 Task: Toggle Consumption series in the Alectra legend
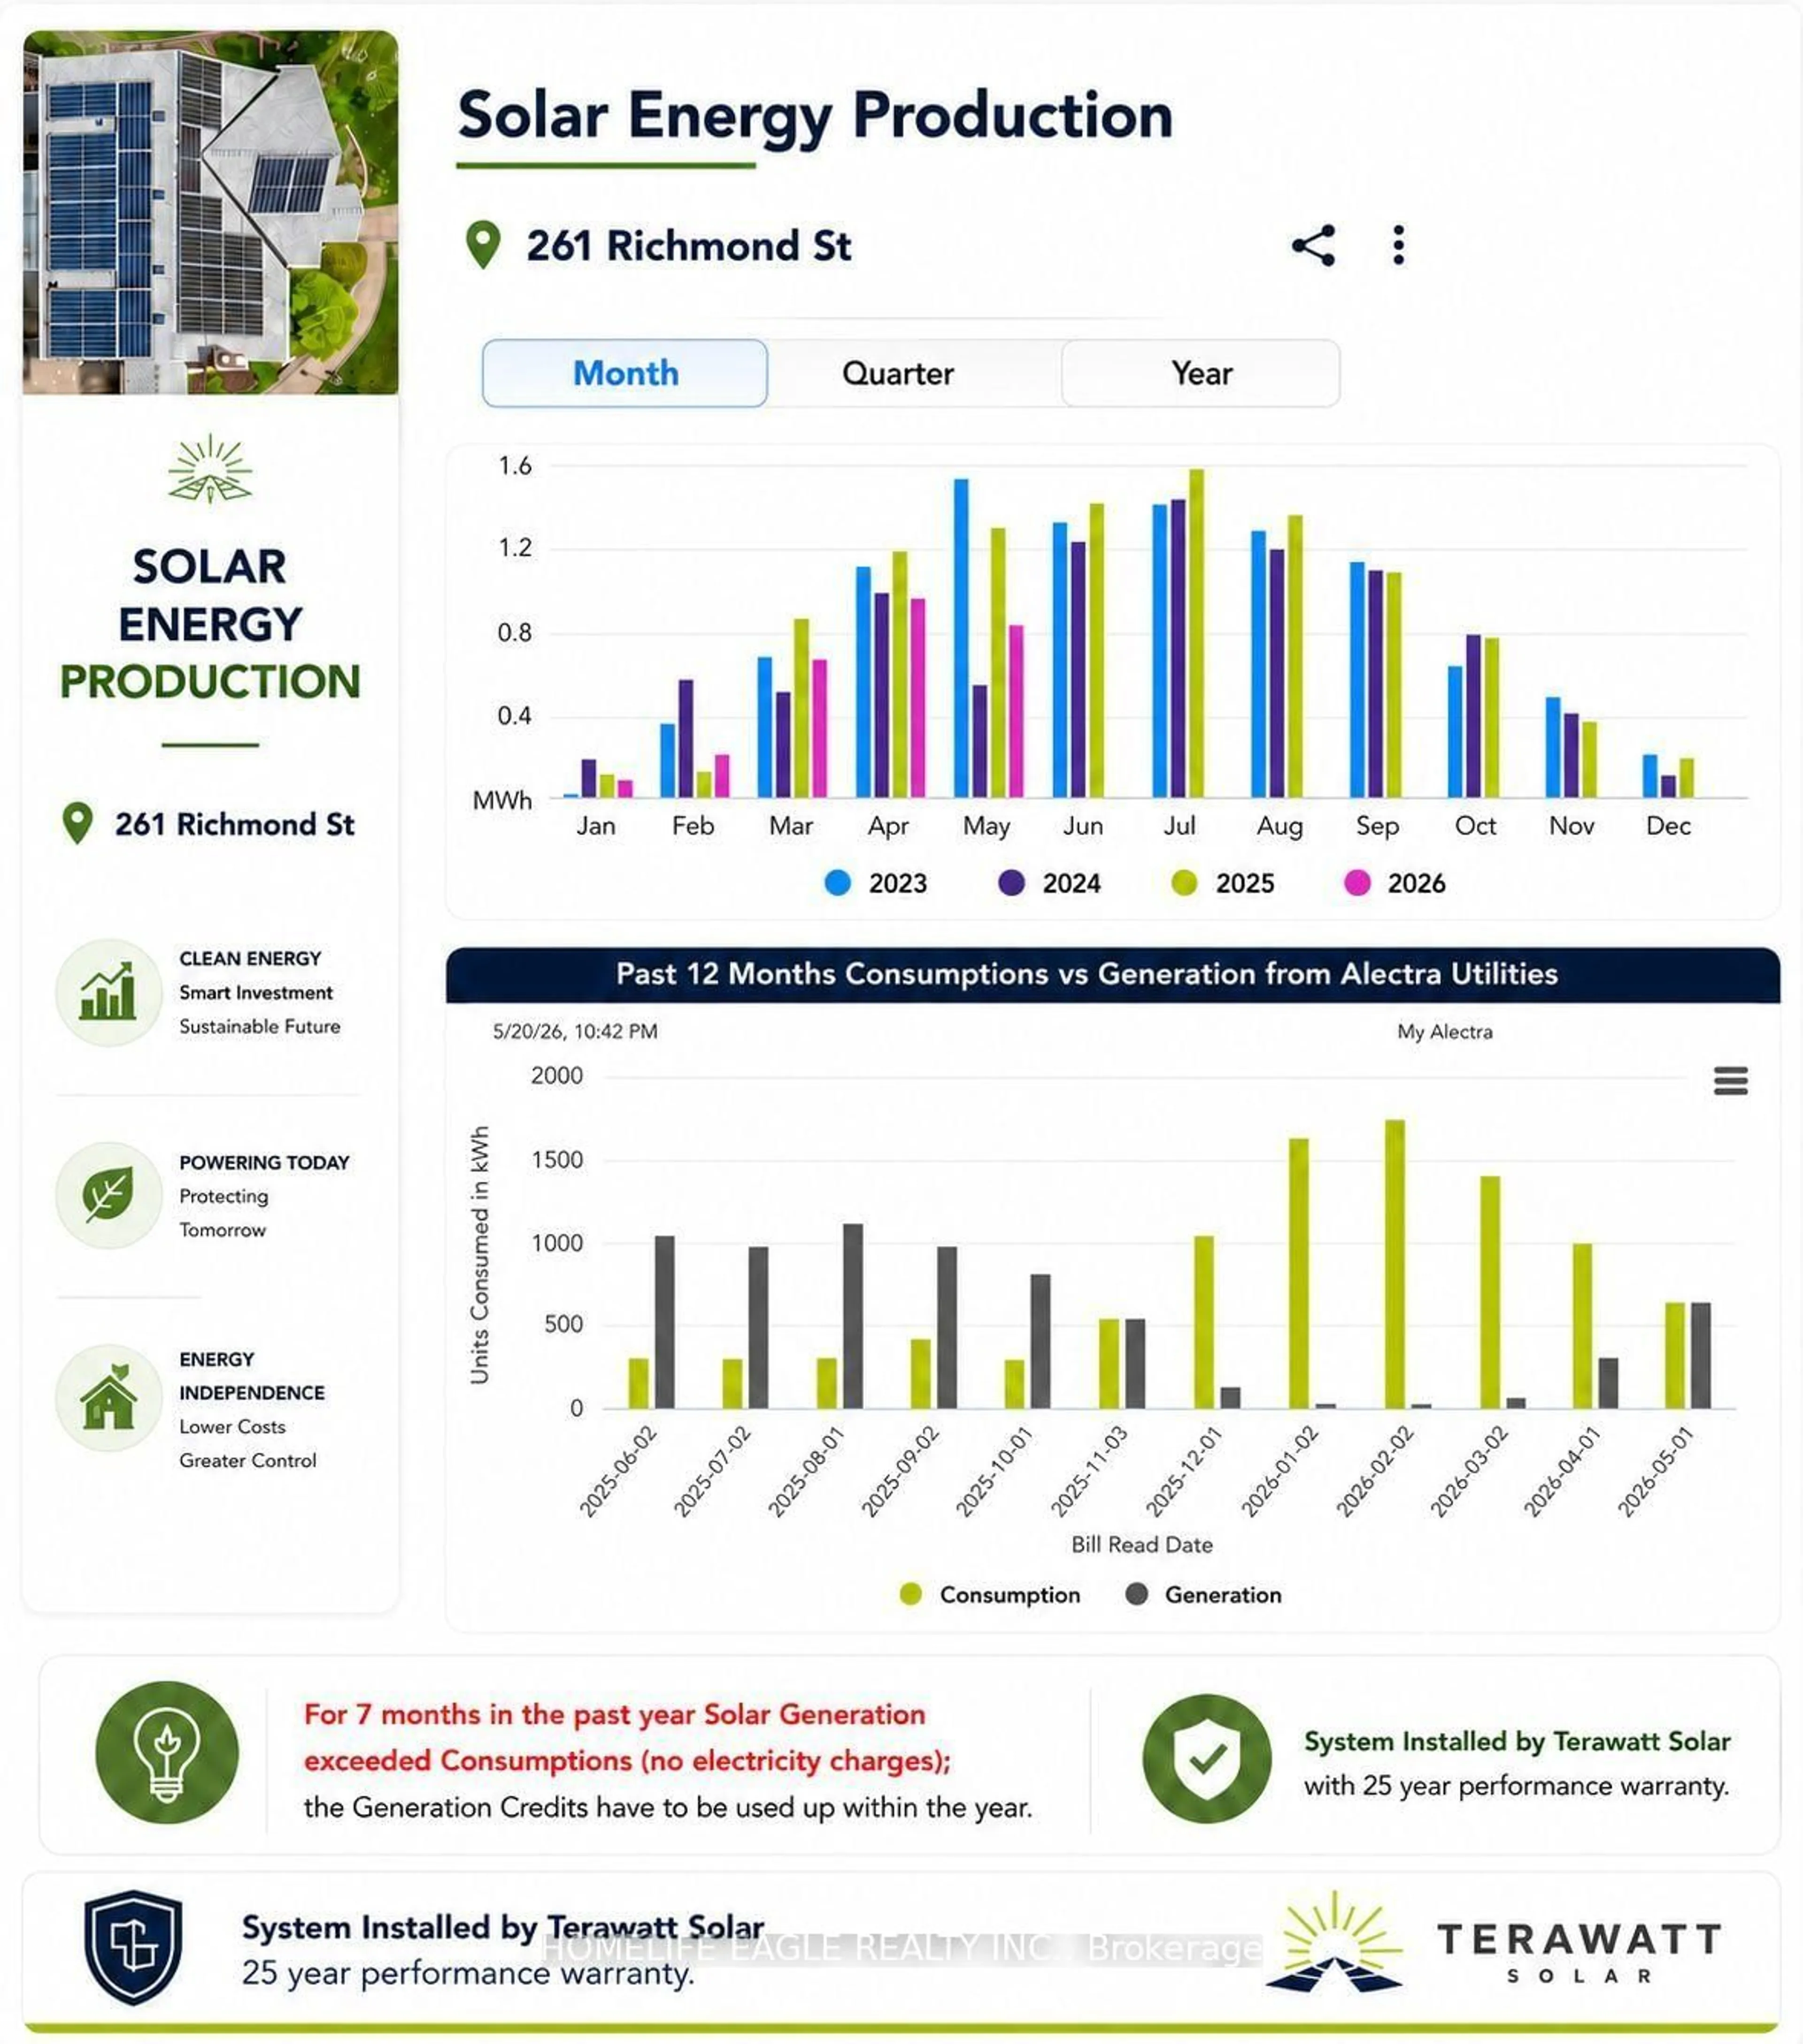[989, 1594]
